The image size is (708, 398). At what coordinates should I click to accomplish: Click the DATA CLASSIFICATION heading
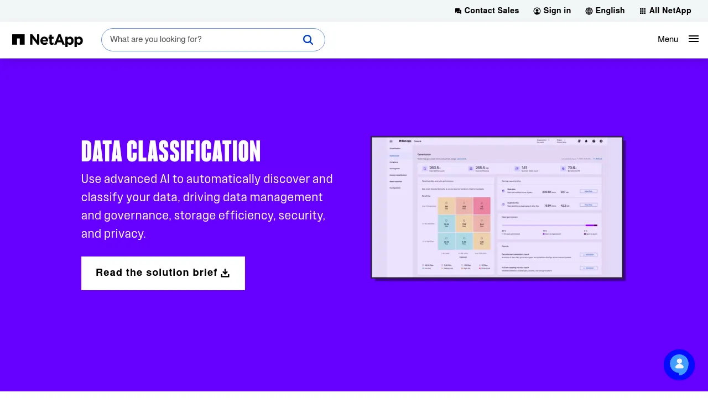[171, 151]
